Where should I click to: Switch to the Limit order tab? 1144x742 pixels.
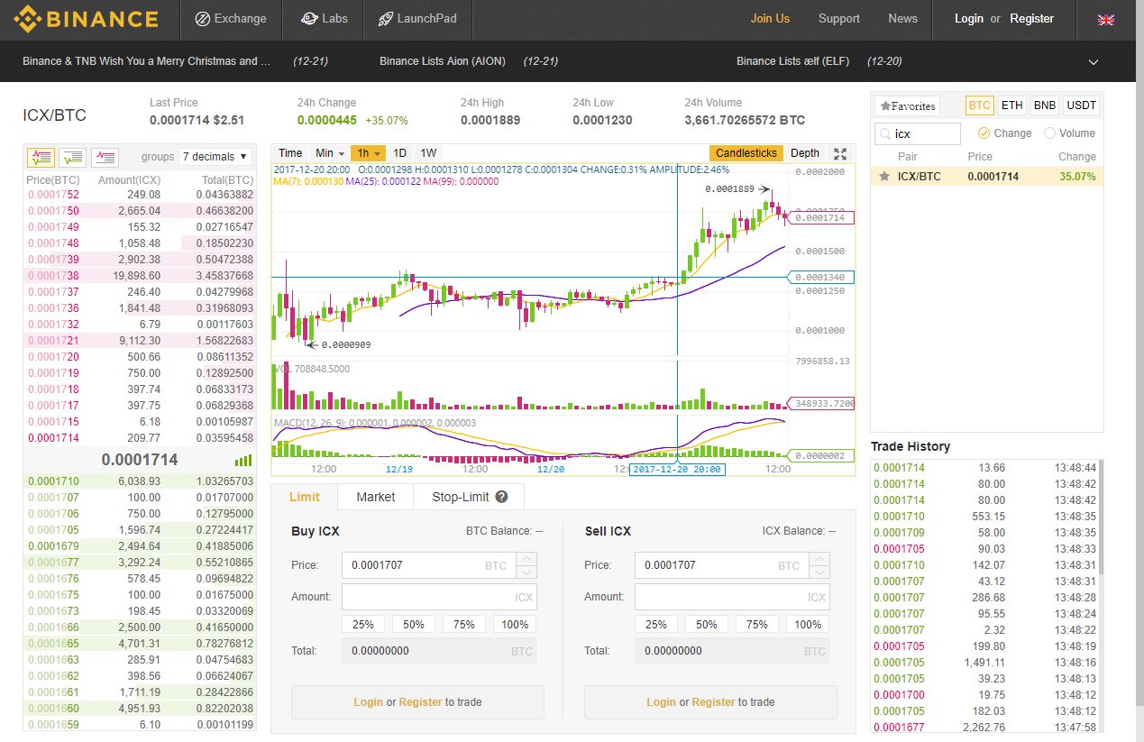305,497
